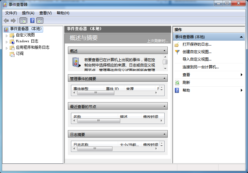Collapse the 日志摘要 section

164,134
